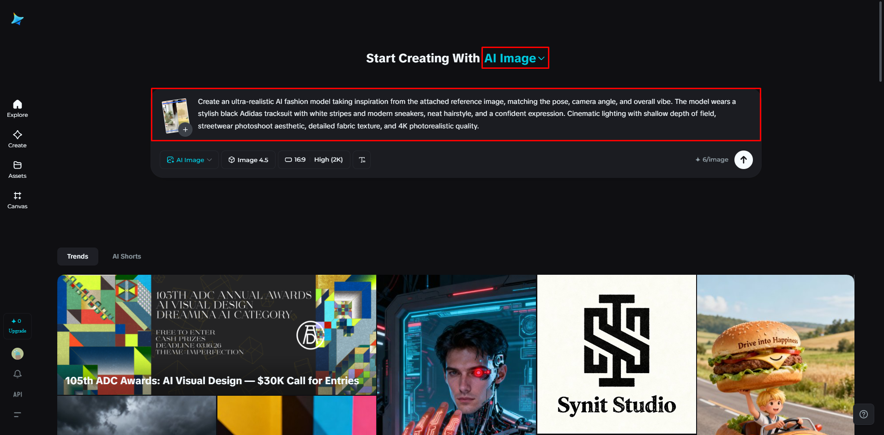Open the Explore page in sidebar
884x435 pixels.
point(18,109)
